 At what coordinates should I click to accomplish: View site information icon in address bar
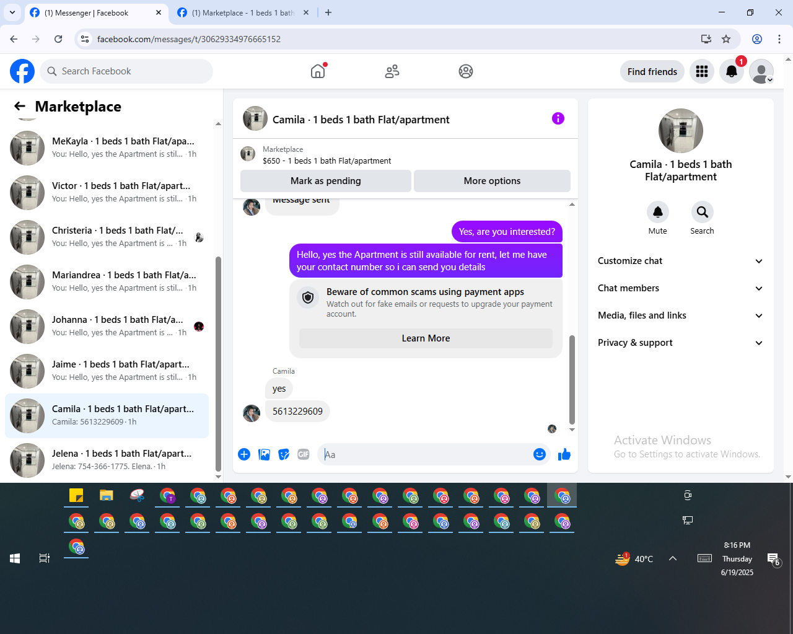[x=85, y=39]
